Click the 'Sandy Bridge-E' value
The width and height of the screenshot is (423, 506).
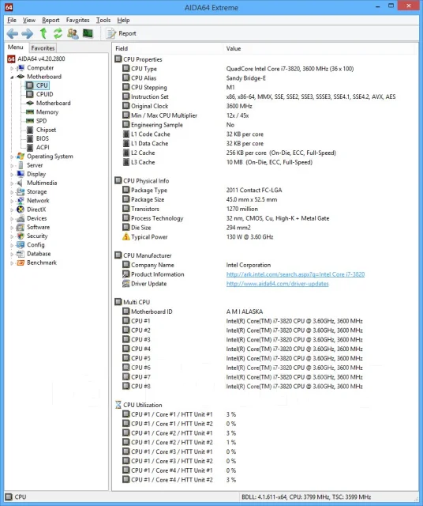(245, 78)
